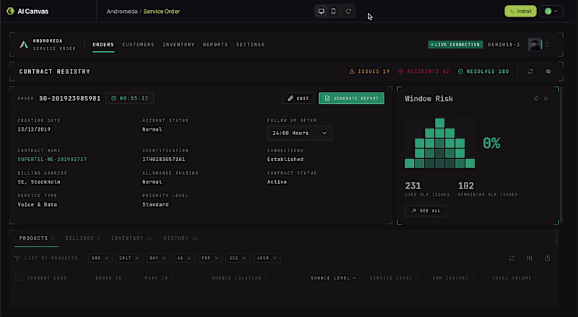578x317 pixels.
Task: Click the Edit order button
Action: tap(298, 98)
